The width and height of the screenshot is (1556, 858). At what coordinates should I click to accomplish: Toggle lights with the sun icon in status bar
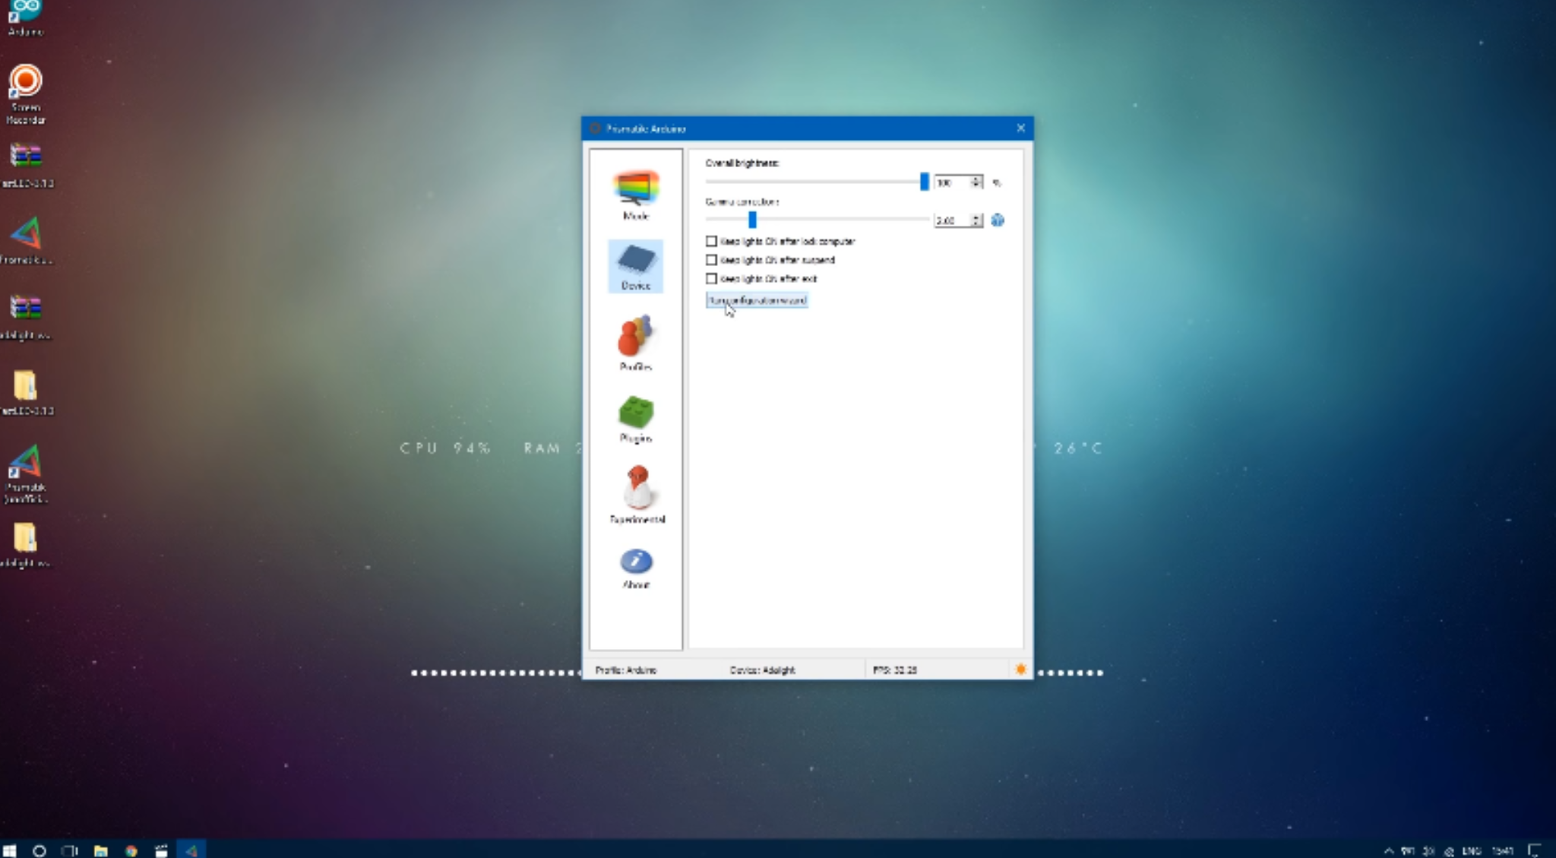pos(1020,670)
